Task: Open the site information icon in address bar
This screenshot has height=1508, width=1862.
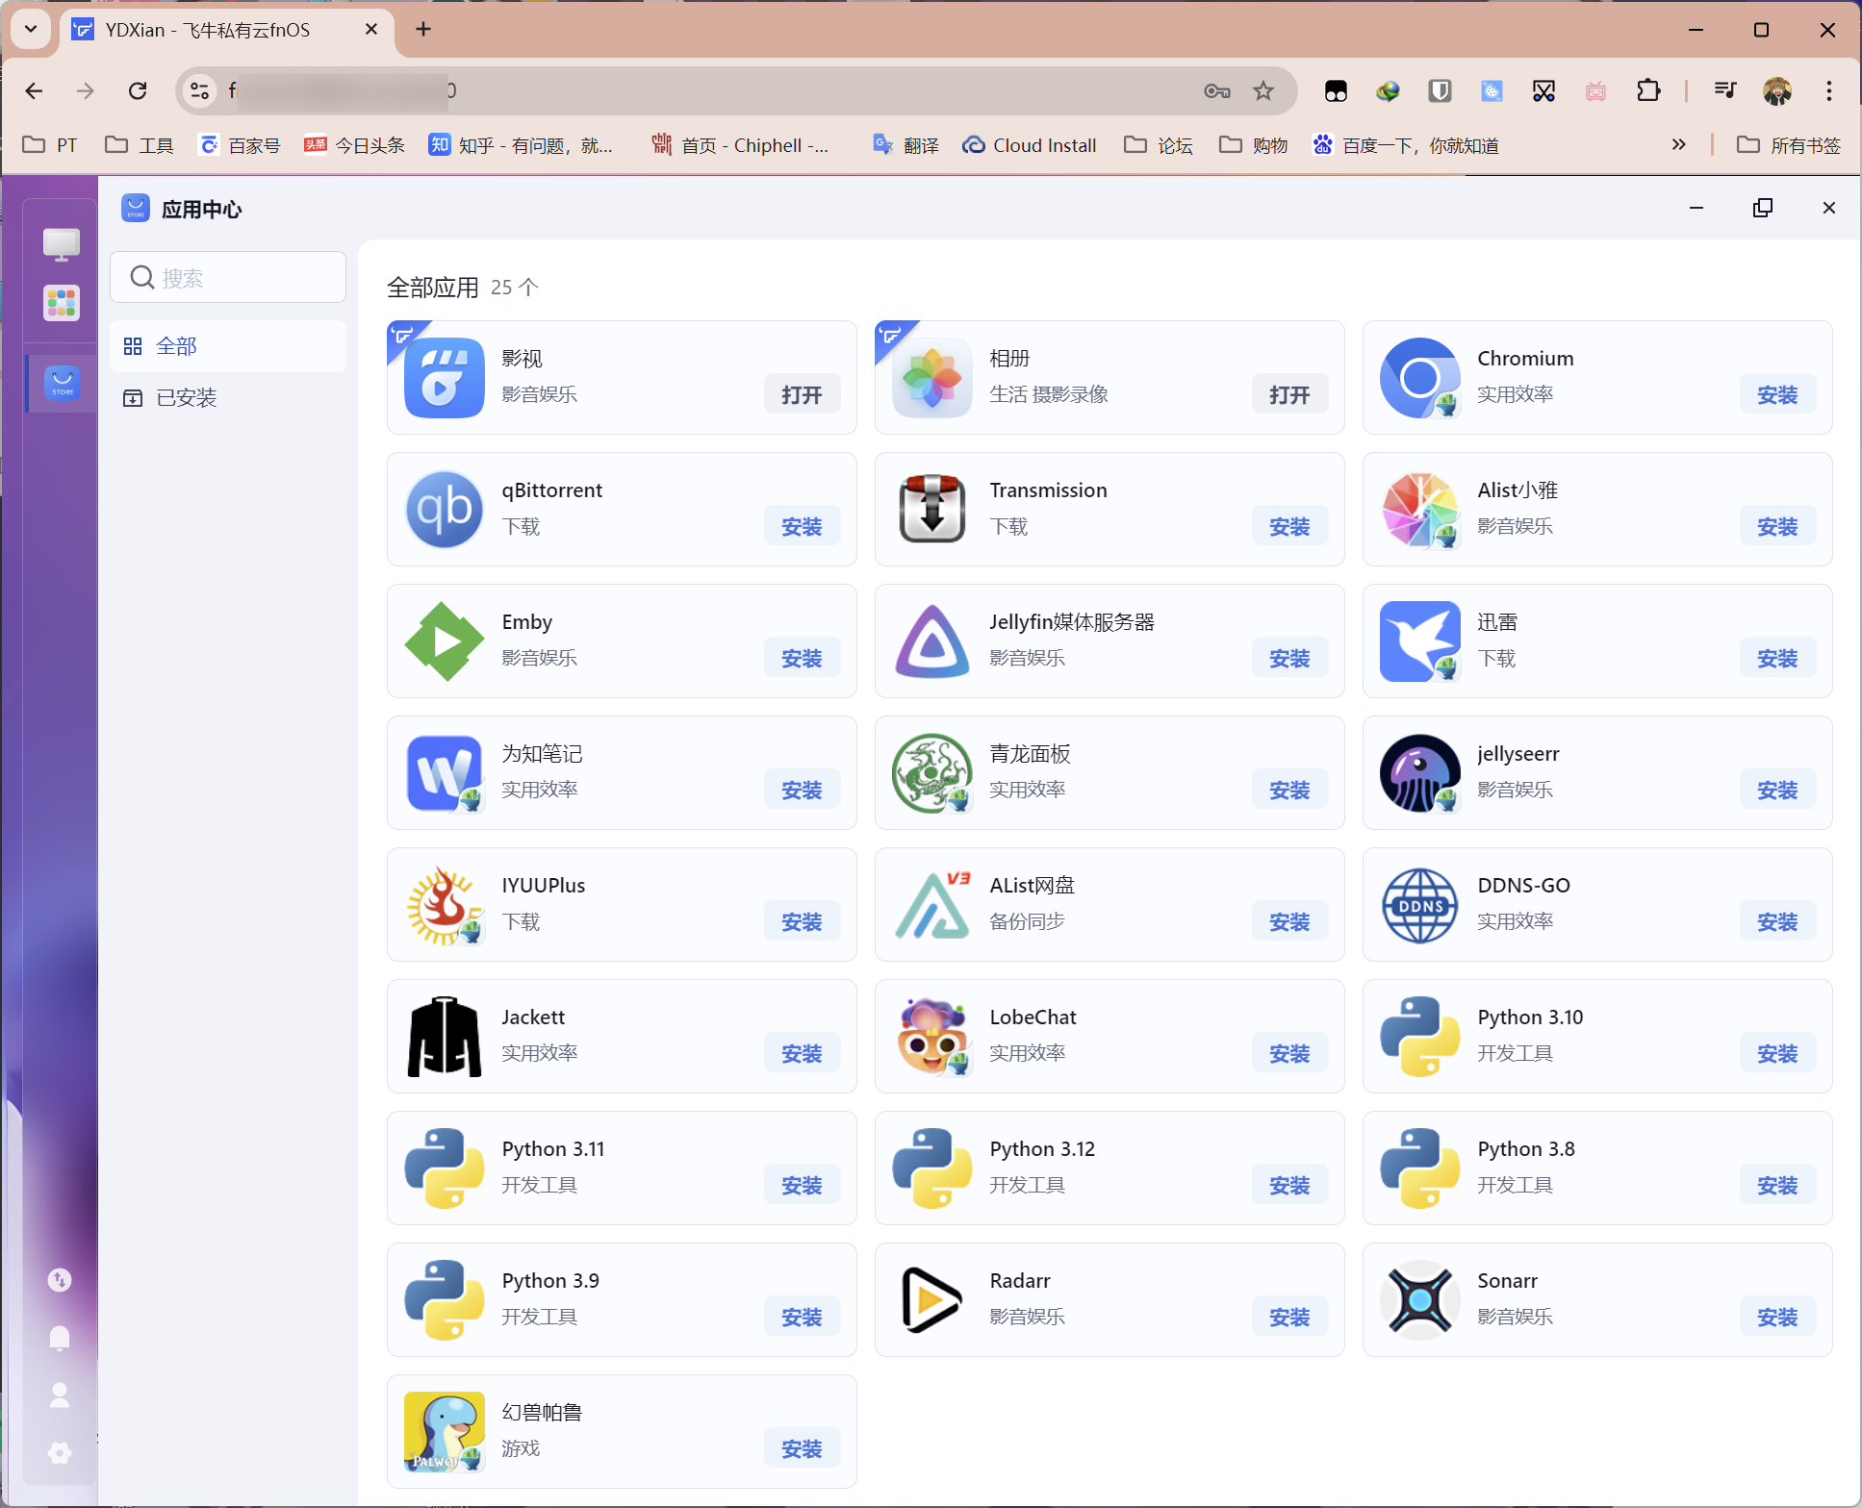Action: coord(199,90)
